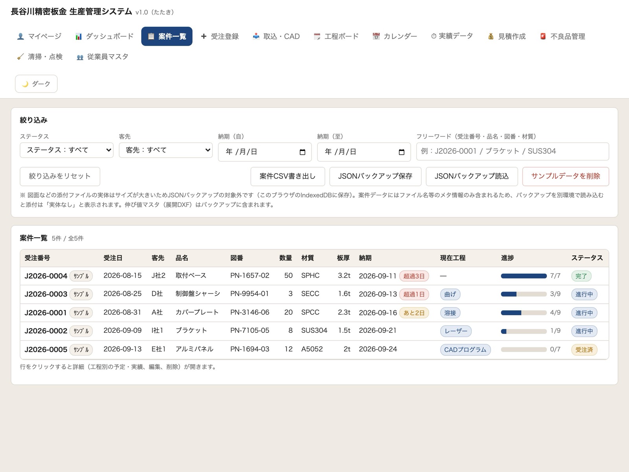
Task: Switch to 実績データ tab
Action: (452, 36)
